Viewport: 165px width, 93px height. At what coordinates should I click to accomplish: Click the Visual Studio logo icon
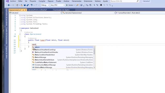click(x=7, y=1)
